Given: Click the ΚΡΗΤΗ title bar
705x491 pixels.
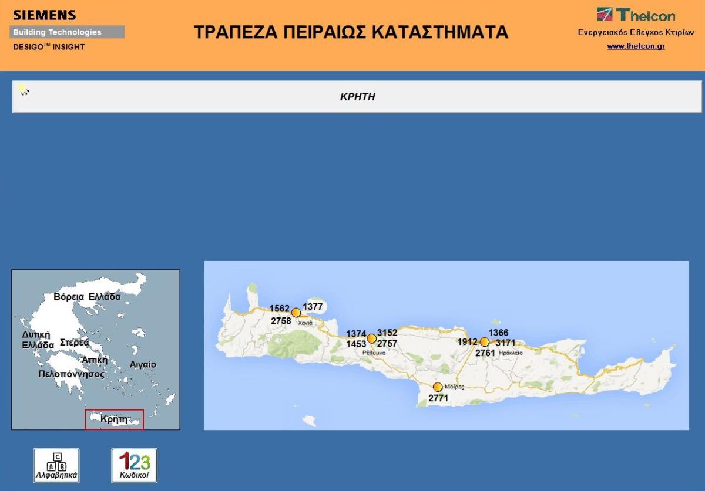Looking at the screenshot, I should coord(357,97).
